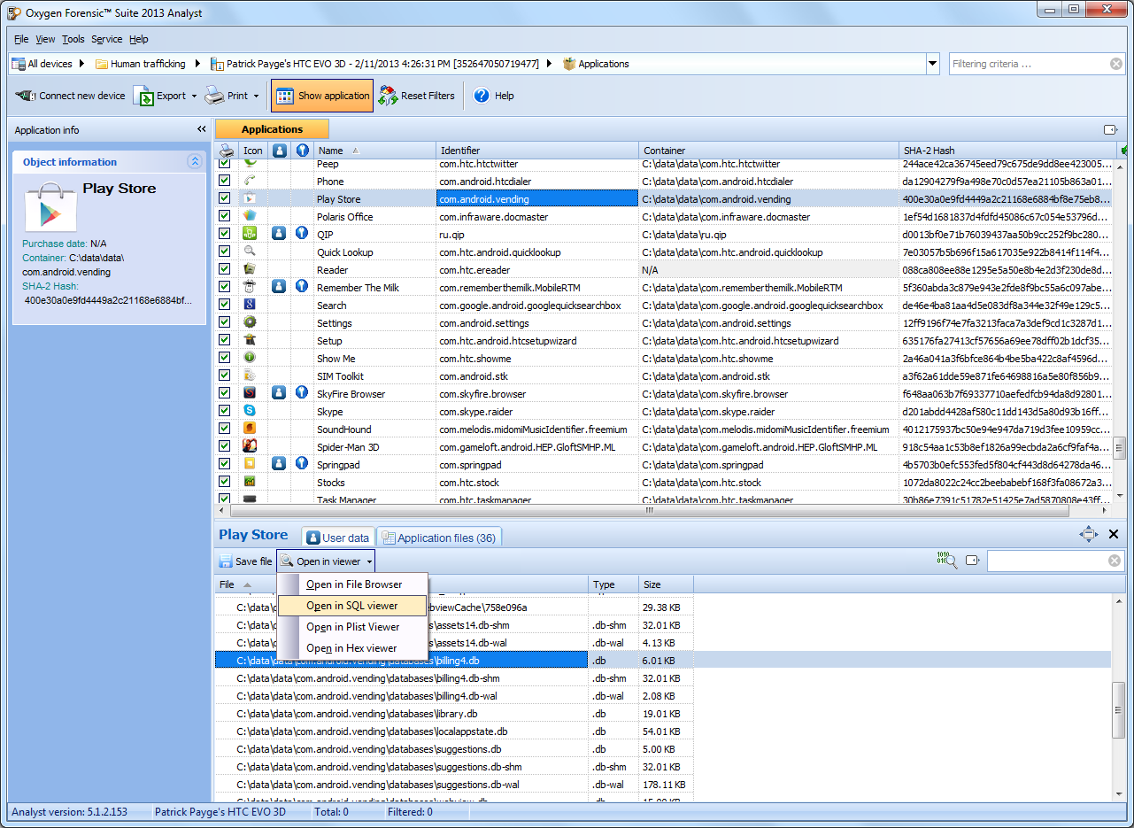Click the column chooser icon beside Applications tab
The image size is (1134, 828).
pyautogui.click(x=1110, y=130)
